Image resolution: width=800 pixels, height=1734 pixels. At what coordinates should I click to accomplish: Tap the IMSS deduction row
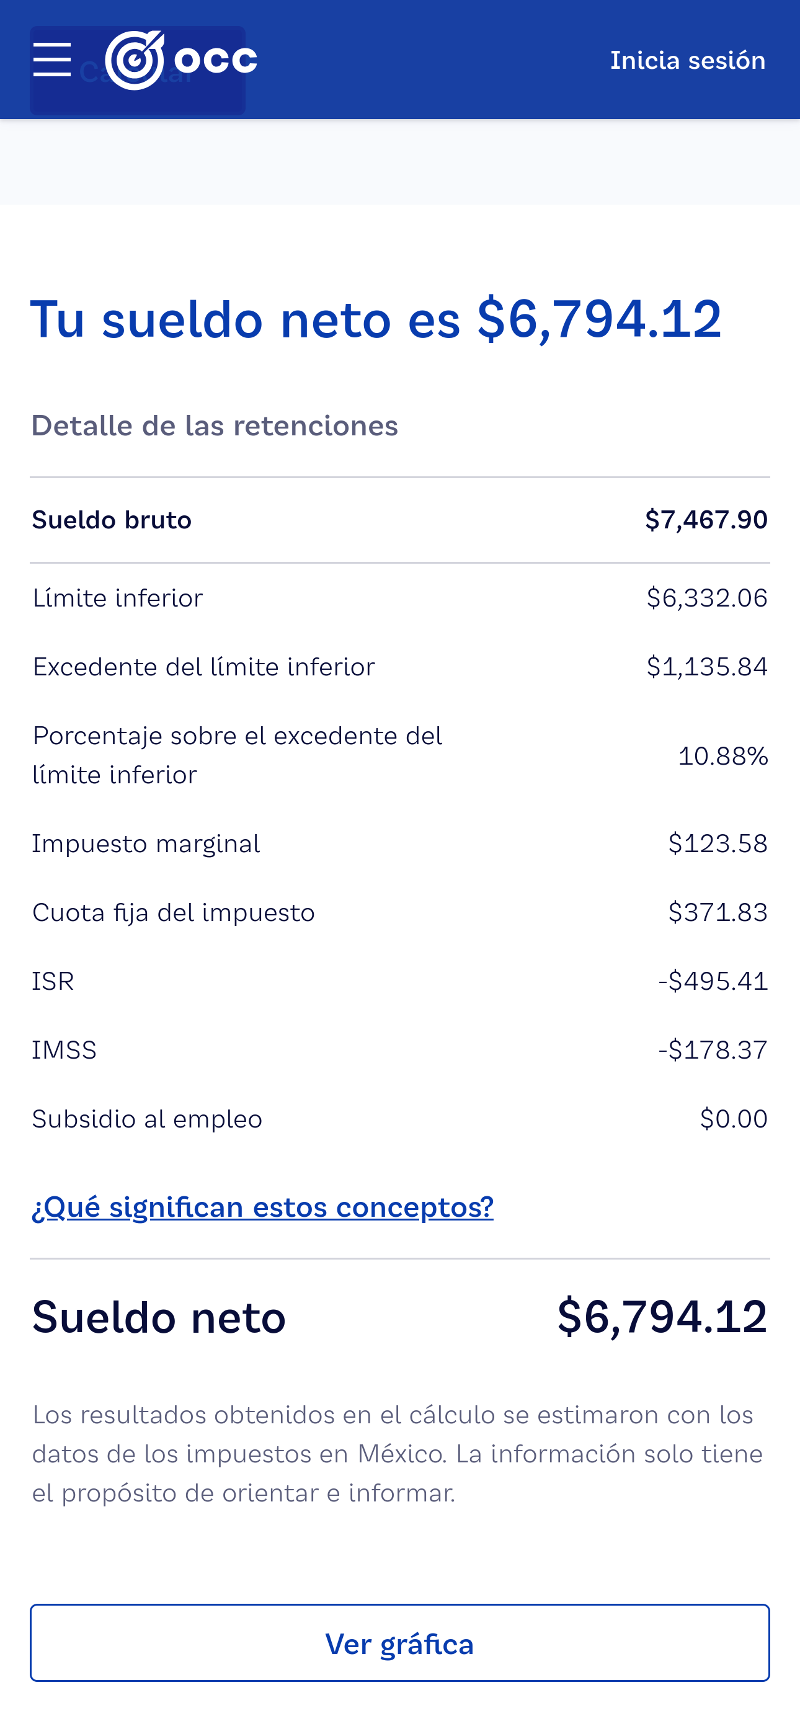coord(400,1050)
